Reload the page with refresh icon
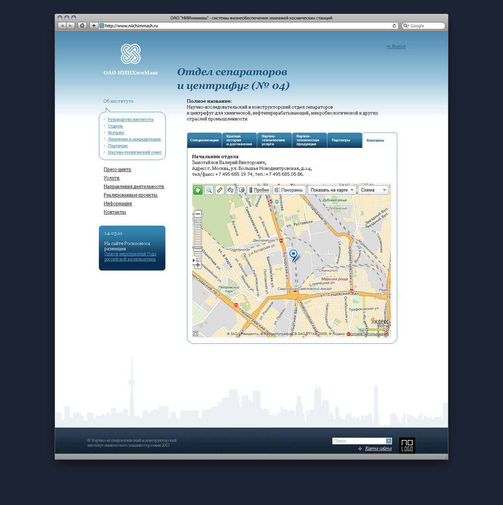 point(394,26)
